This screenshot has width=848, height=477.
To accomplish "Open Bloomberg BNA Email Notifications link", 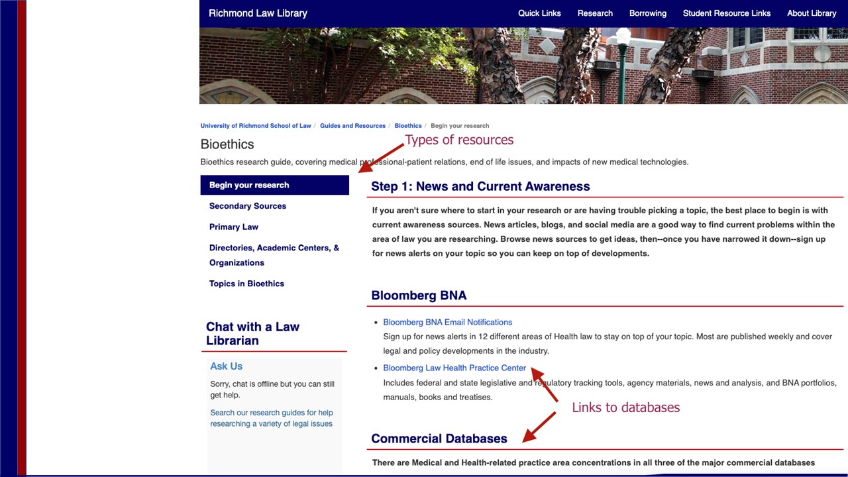I will 447,322.
